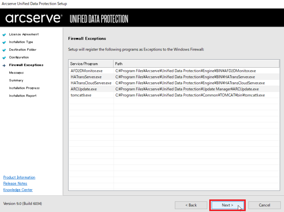Select the HATransCloudServer.exe row
Viewport: 284px width, 212px height.
click(174, 83)
